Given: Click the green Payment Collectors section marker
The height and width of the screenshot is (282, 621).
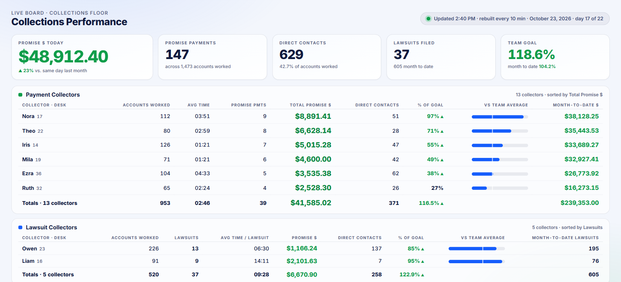Looking at the screenshot, I should pos(20,95).
